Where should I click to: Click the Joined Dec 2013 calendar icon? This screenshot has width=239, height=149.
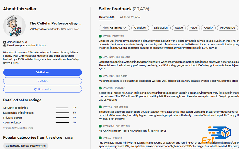point(4,42)
